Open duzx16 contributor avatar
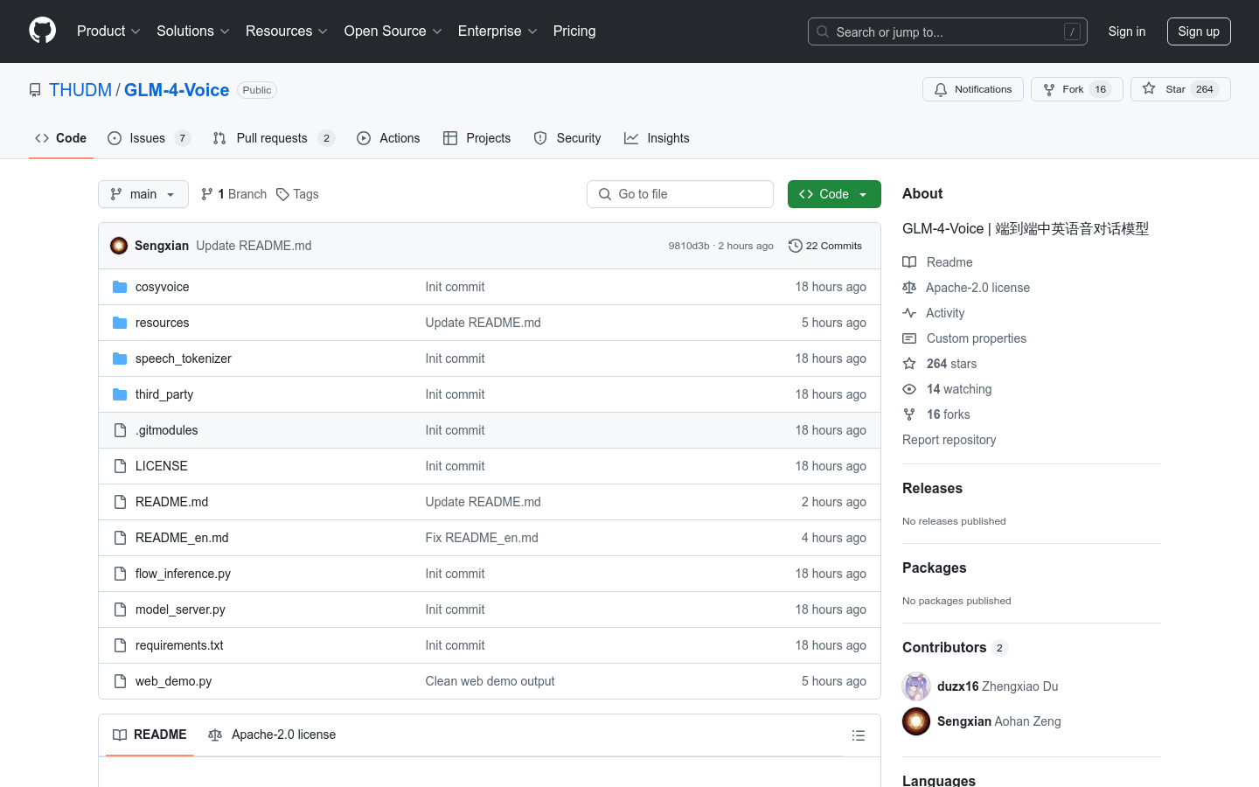This screenshot has width=1259, height=787. click(916, 686)
